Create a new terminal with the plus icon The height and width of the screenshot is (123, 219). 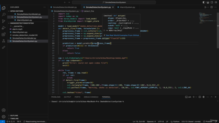click(194, 97)
